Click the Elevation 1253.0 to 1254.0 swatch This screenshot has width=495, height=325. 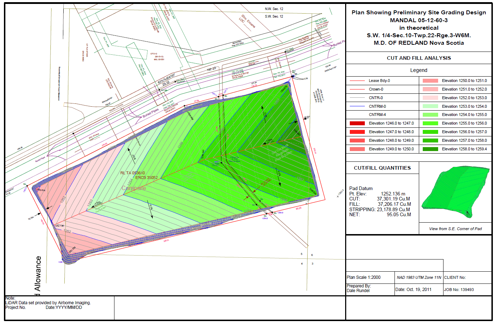coord(430,106)
